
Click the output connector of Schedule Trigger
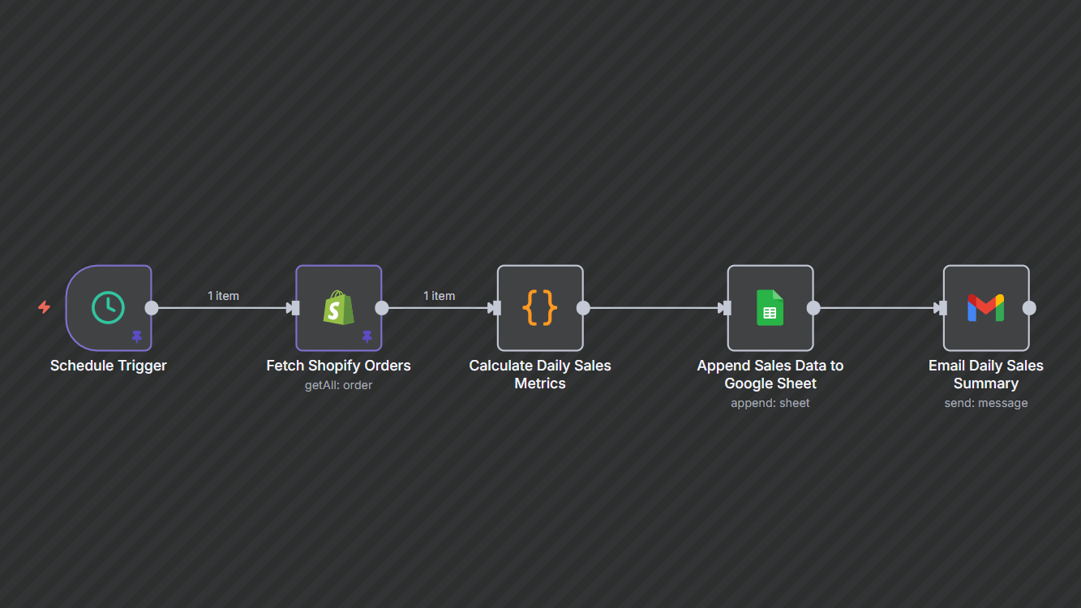click(x=152, y=308)
